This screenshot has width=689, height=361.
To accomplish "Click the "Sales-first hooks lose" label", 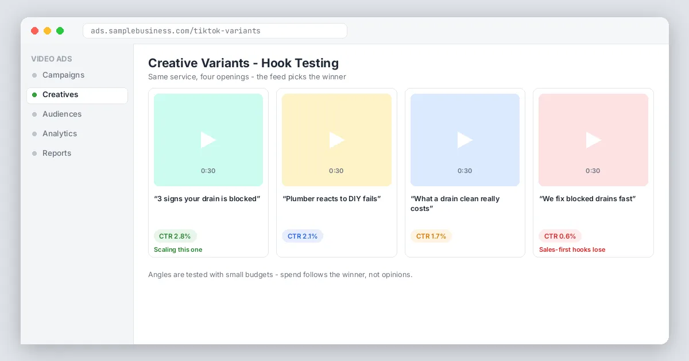I will 572,249.
